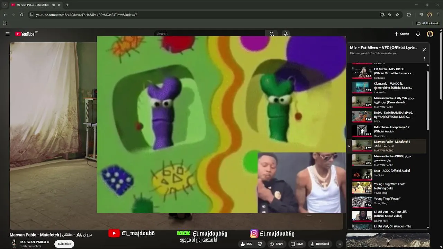Click the video title Marwan Pablo - Matafetch

pos(51,235)
